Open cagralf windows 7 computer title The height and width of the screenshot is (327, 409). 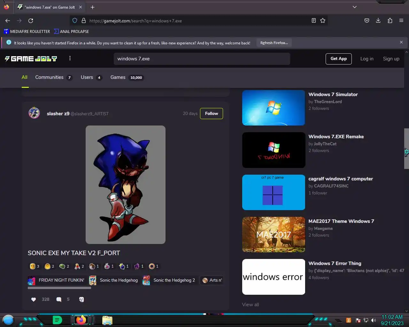pos(341,179)
